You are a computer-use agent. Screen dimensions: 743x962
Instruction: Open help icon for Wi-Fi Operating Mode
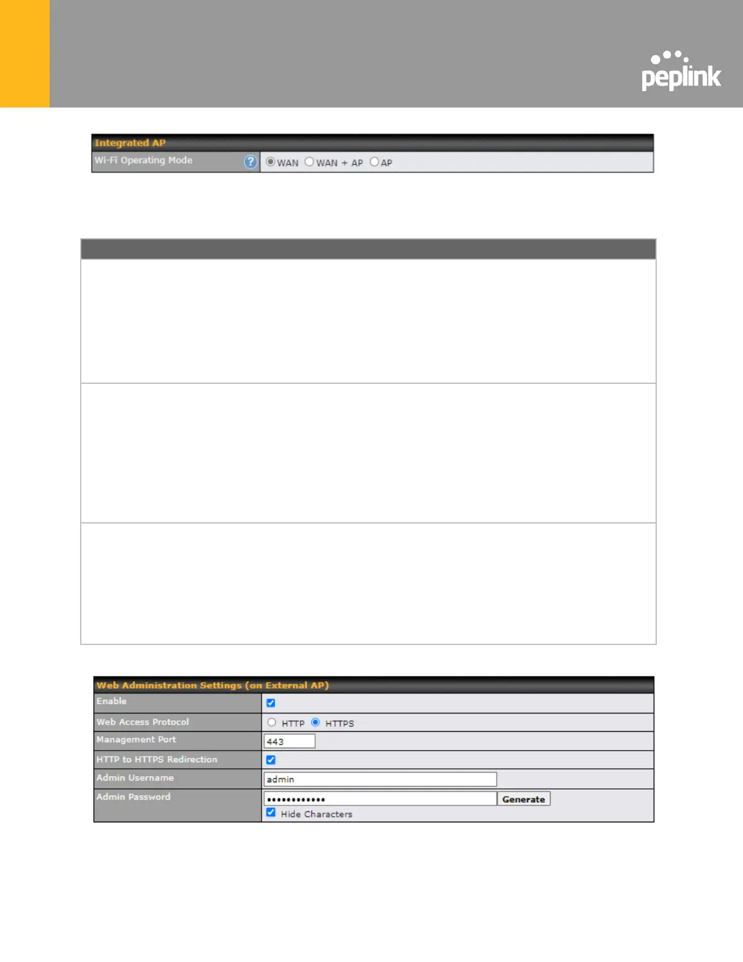click(x=251, y=162)
